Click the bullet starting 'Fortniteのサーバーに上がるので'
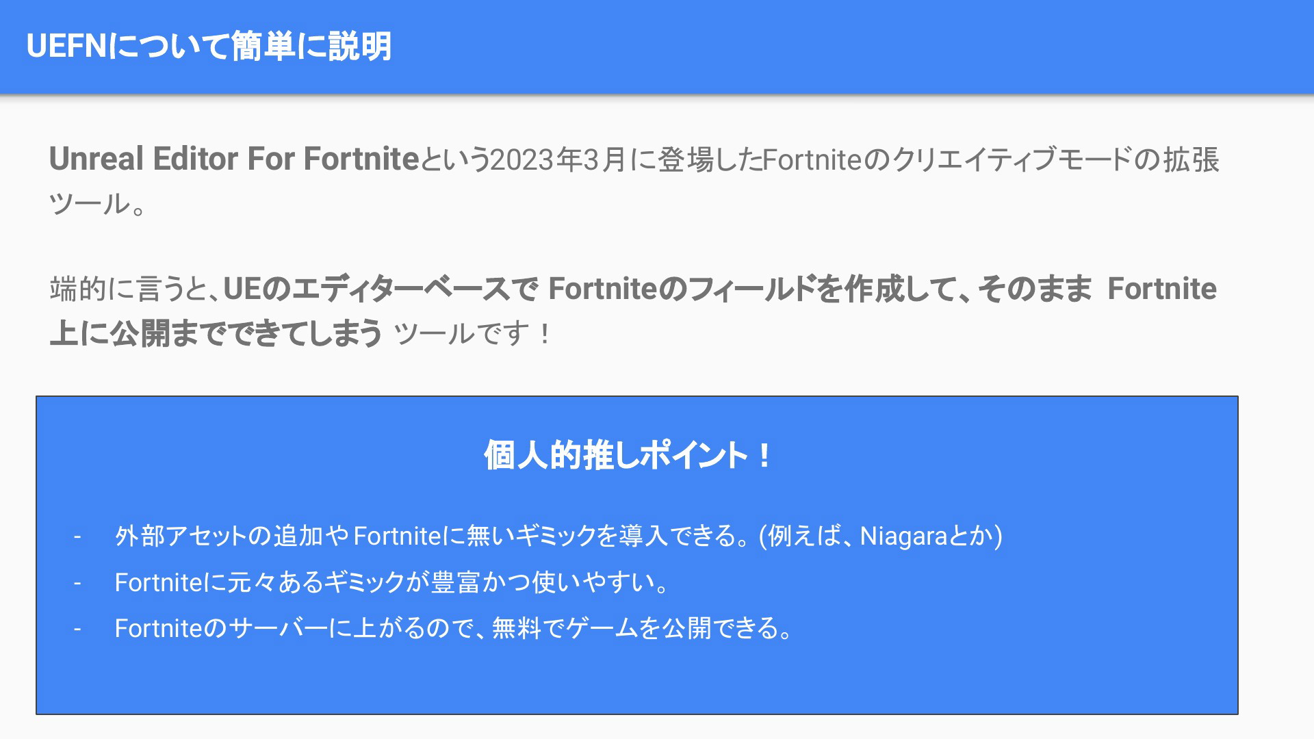The image size is (1314, 739). pos(453,628)
